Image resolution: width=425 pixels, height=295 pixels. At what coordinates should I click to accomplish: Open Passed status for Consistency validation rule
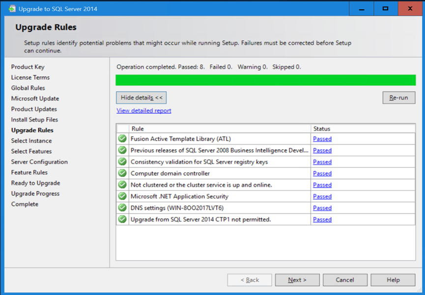322,161
